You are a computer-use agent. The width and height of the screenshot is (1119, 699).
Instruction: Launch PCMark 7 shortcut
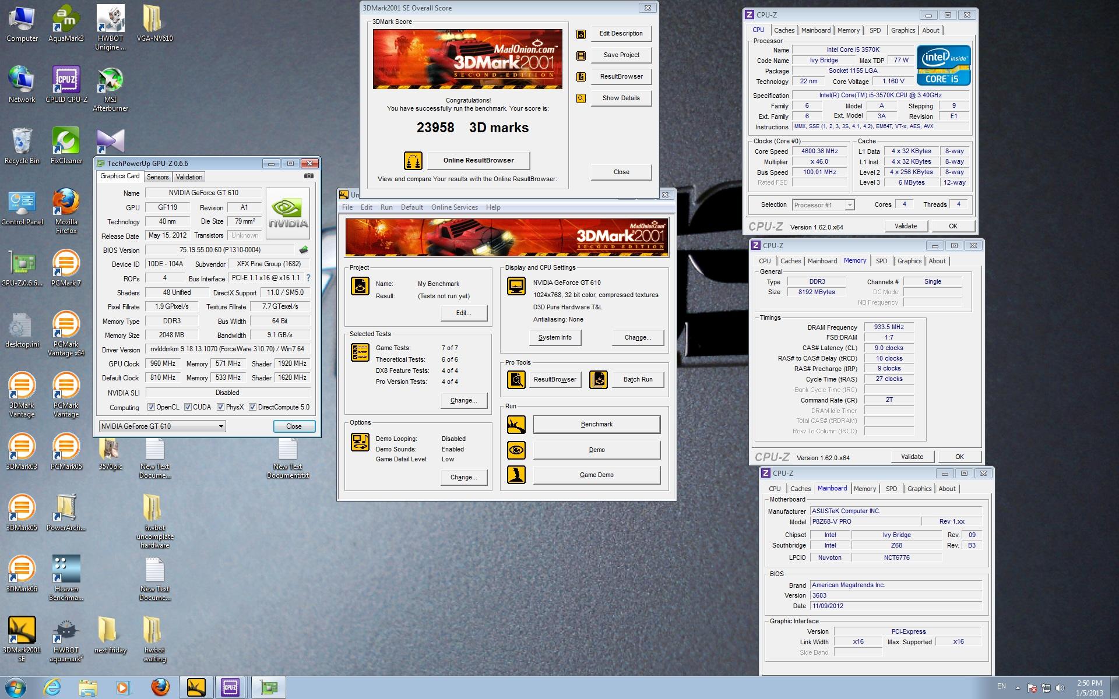(x=66, y=268)
